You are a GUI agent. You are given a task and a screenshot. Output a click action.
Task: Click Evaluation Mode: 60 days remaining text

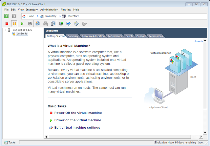[175, 142]
